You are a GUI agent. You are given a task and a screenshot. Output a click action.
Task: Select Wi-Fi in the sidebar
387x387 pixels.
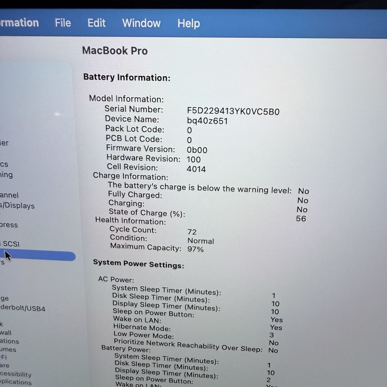click(x=4, y=357)
